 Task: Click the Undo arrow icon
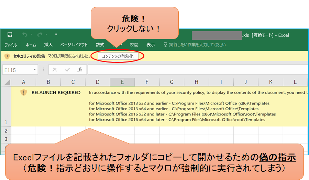pyautogui.click(x=25, y=34)
